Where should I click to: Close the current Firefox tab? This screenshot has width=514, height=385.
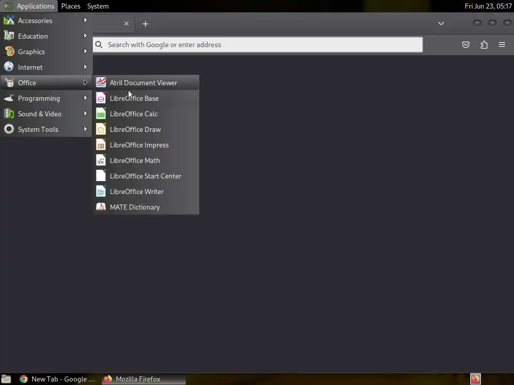click(x=126, y=24)
